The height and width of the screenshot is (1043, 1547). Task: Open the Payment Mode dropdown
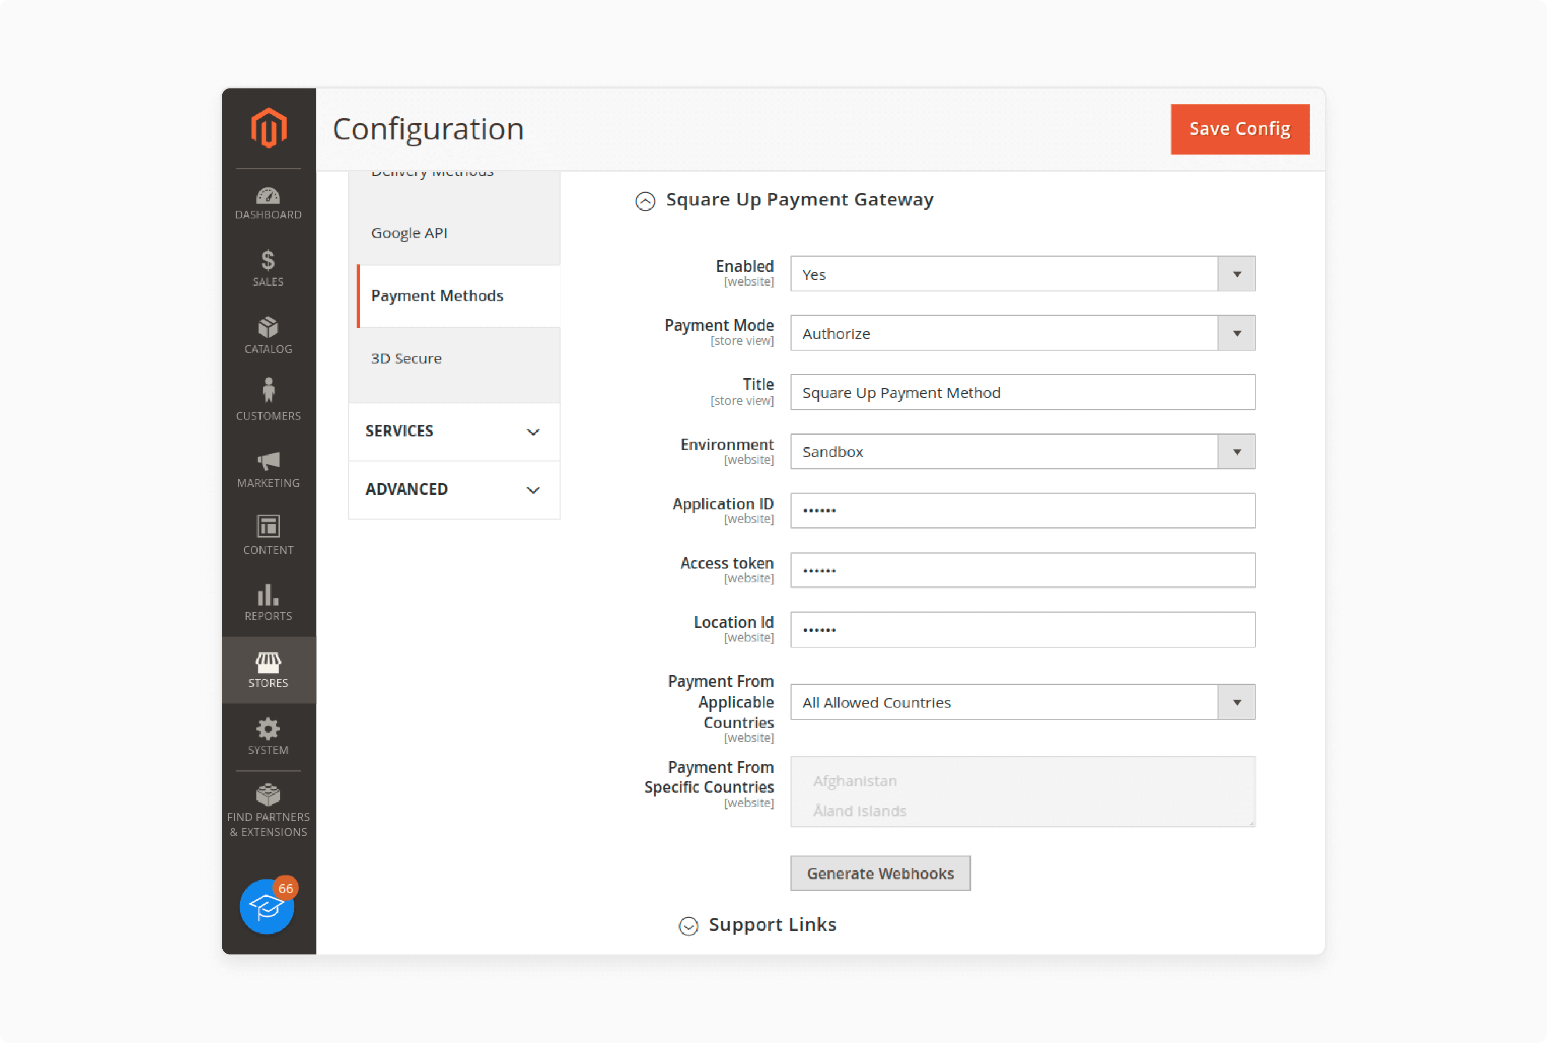[1022, 333]
